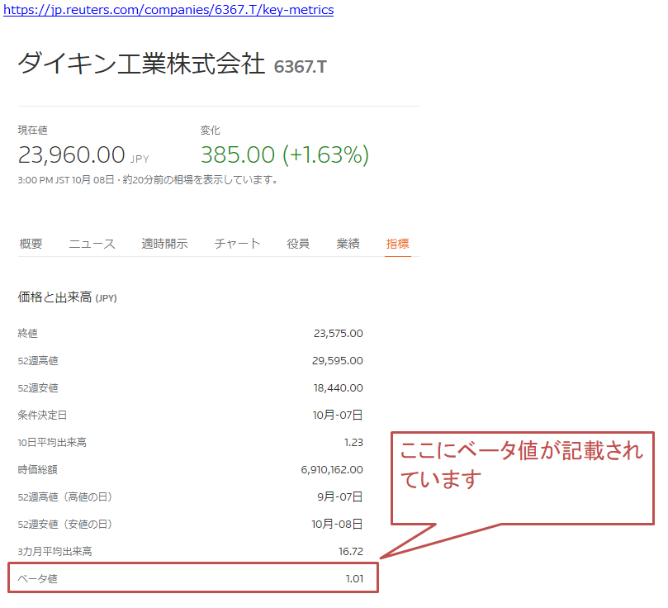Click the 6367.T ticker code
668x608 pixels.
click(300, 67)
